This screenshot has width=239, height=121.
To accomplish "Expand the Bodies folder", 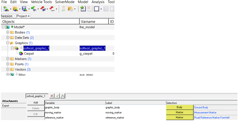I will click(x=8, y=32).
